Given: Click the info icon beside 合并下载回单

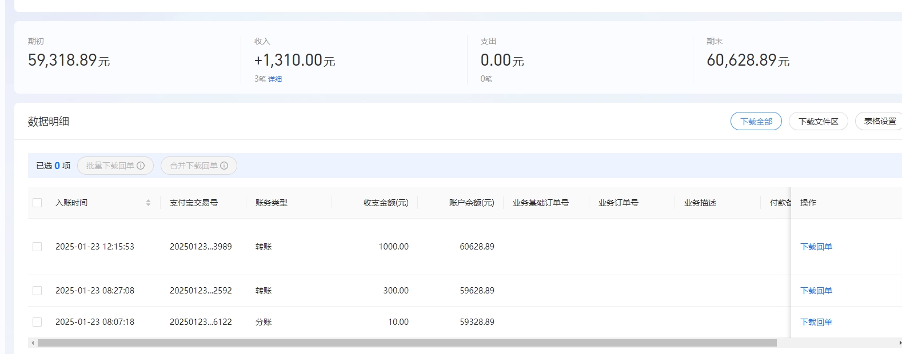Looking at the screenshot, I should point(224,166).
